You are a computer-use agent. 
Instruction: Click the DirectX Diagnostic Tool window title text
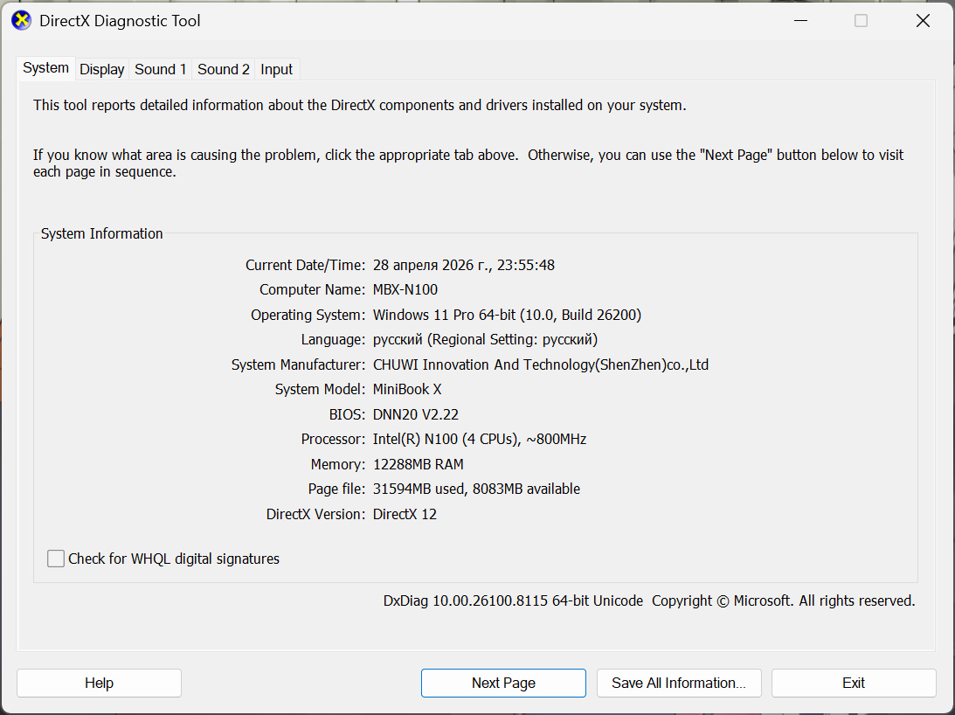click(120, 21)
